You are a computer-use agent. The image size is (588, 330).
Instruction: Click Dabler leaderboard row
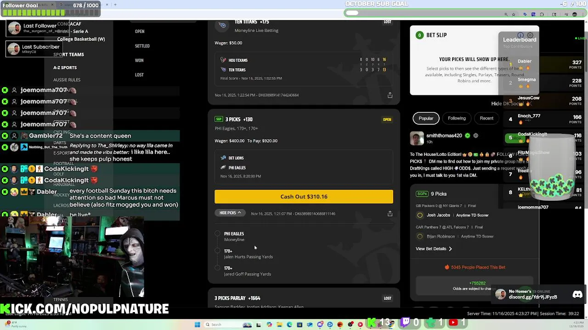pos(544,64)
